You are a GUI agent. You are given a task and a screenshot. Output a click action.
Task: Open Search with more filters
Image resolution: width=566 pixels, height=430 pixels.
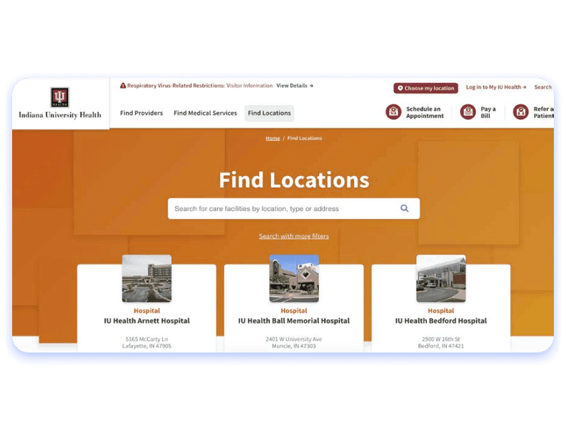tap(294, 236)
